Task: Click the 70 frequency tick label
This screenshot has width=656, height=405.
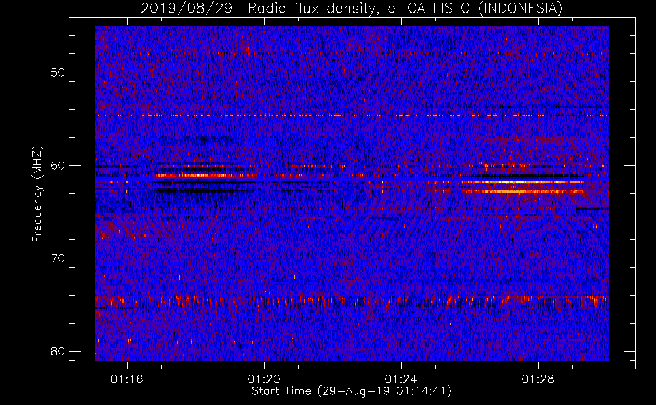Action: (x=58, y=258)
